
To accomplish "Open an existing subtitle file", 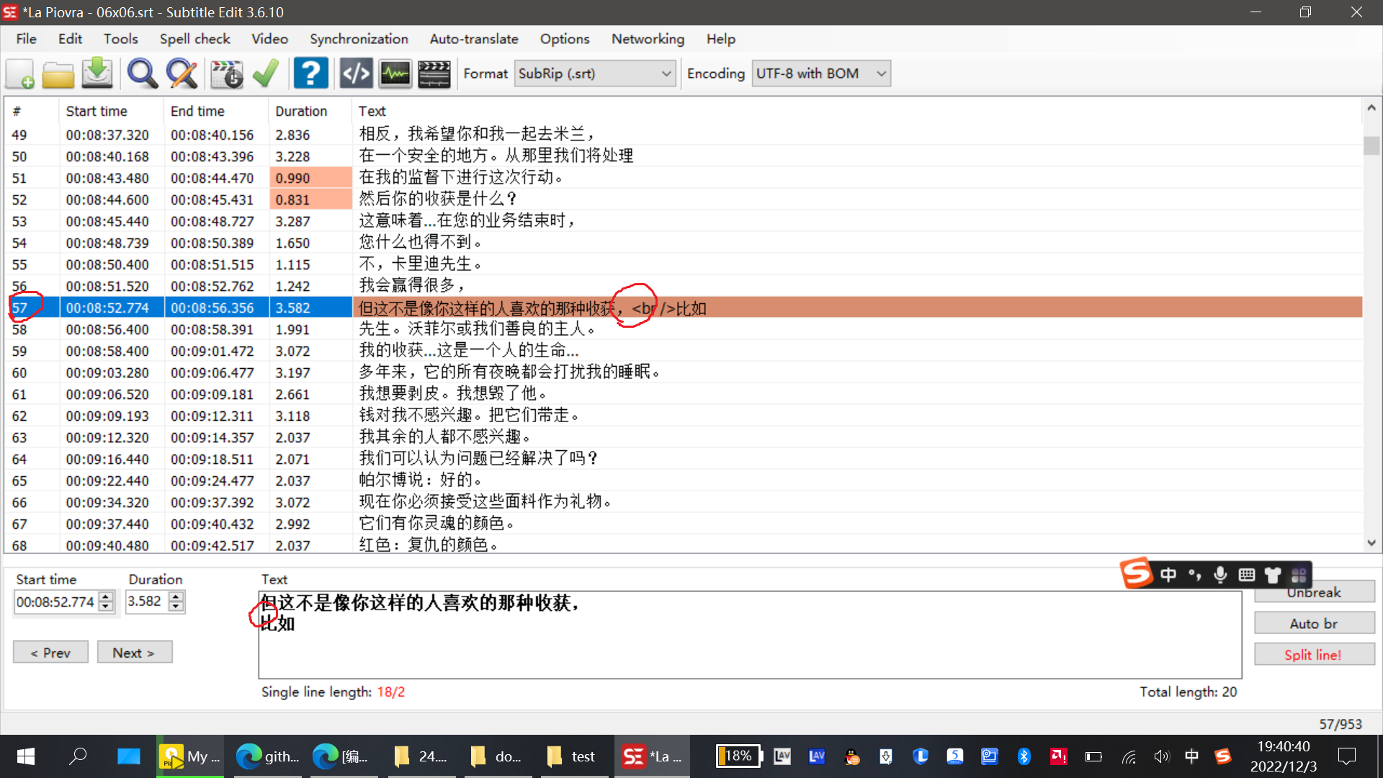I will [58, 73].
